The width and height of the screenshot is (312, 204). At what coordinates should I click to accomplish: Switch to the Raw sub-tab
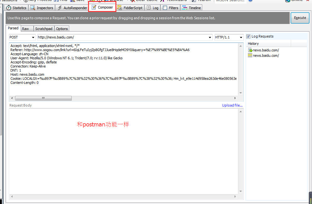click(x=27, y=29)
